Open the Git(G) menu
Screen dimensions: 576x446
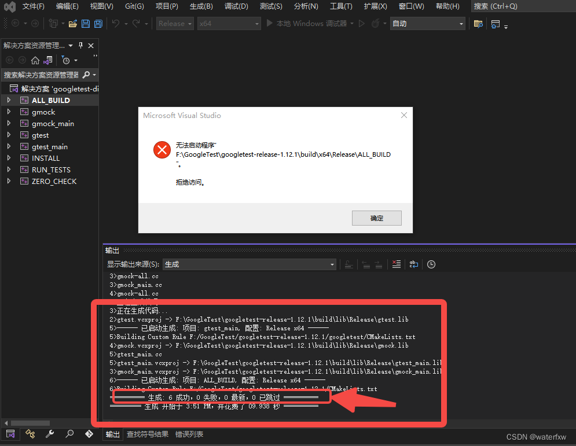[x=134, y=6]
